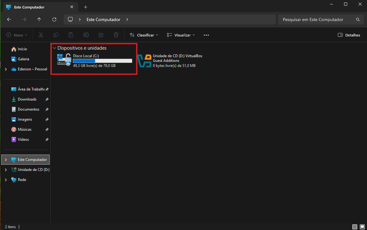Click the monitor icon in address bar

click(70, 19)
